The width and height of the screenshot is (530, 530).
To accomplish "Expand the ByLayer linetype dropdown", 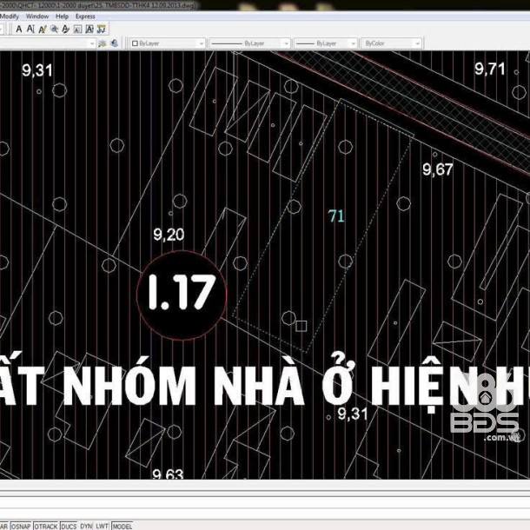I will (286, 43).
